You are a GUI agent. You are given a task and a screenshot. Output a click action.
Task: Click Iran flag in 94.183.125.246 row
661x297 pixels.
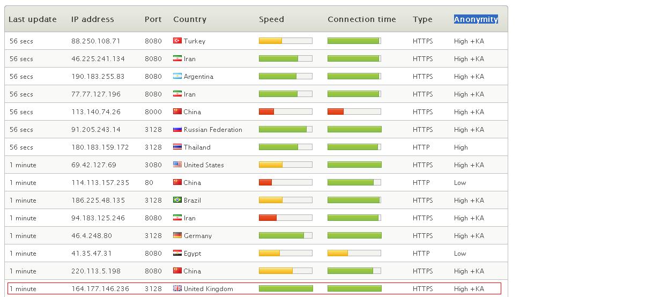click(177, 218)
